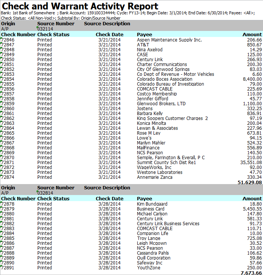
Task: Select Glenwood Brokers, LTD payee
Action: (x=161, y=104)
